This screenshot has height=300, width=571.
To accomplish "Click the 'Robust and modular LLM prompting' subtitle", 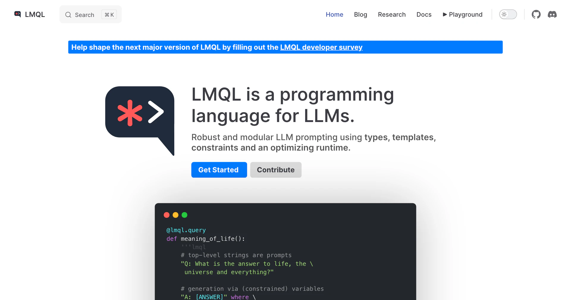I will pos(313,142).
